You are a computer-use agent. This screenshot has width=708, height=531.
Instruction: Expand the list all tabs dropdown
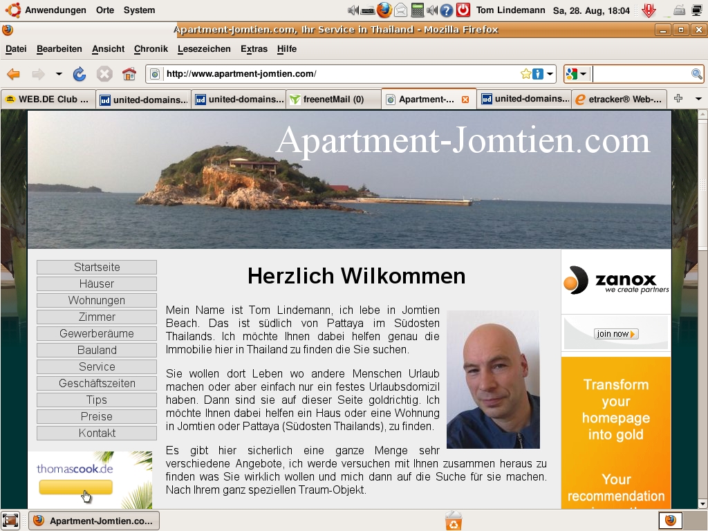pyautogui.click(x=698, y=98)
